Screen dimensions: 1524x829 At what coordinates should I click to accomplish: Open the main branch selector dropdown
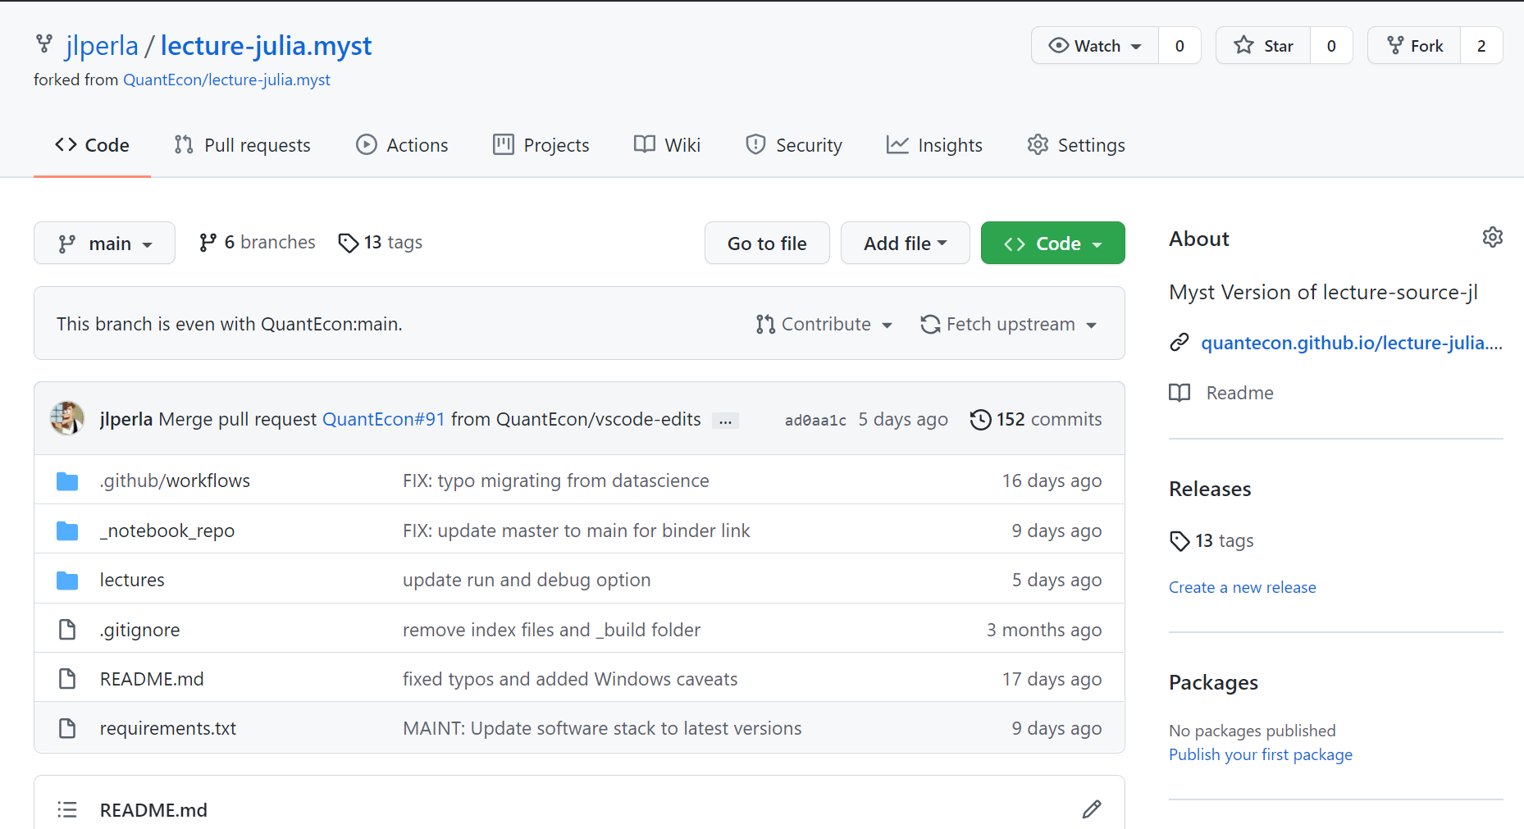[104, 244]
